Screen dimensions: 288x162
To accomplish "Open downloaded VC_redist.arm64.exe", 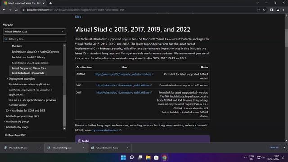I will tap(107, 148).
